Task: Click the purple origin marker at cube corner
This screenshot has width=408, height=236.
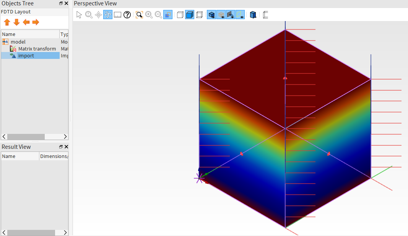Action: (x=199, y=178)
